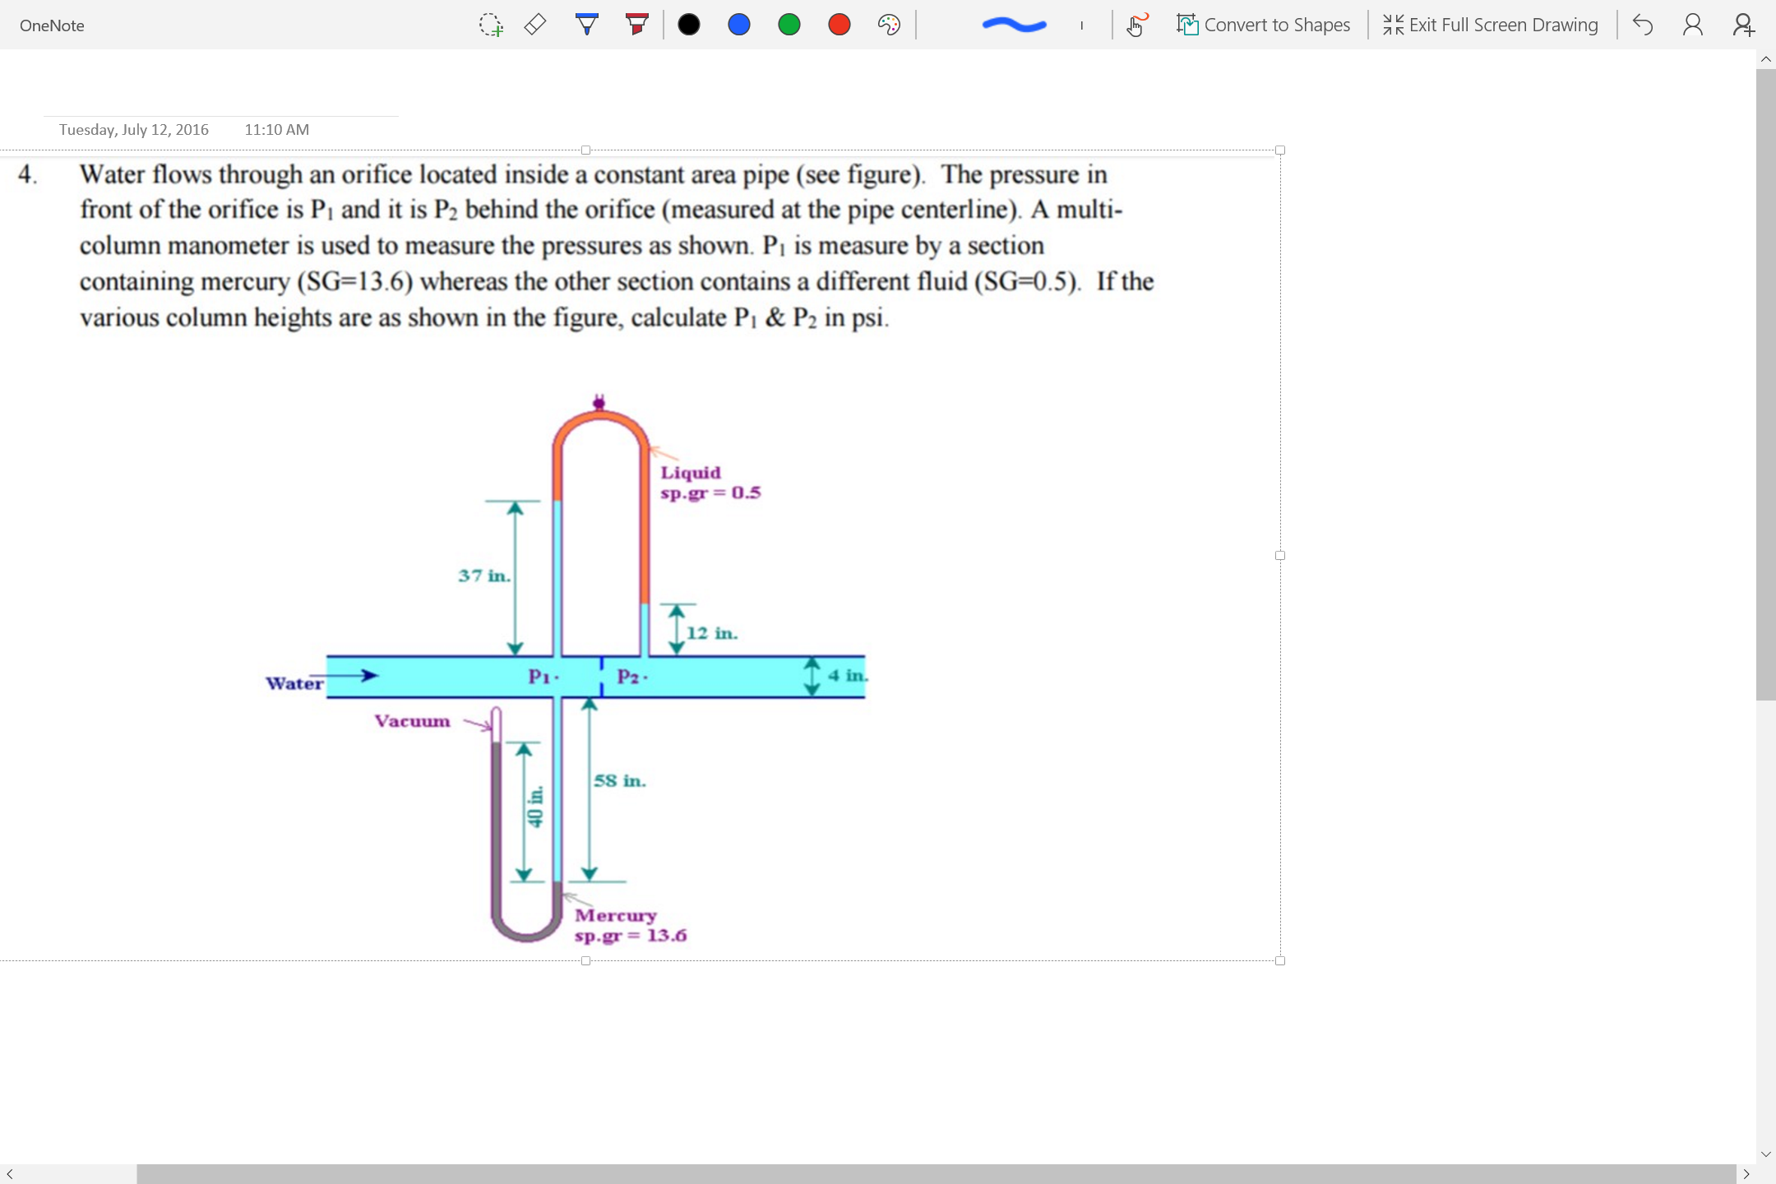
Task: Open the account profile icon
Action: (1691, 25)
